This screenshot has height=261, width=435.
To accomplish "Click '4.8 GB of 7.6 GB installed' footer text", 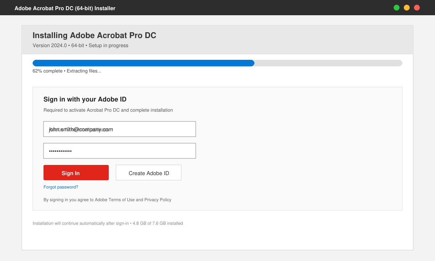I will (x=158, y=223).
